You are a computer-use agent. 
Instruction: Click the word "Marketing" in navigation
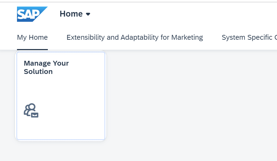(187, 37)
